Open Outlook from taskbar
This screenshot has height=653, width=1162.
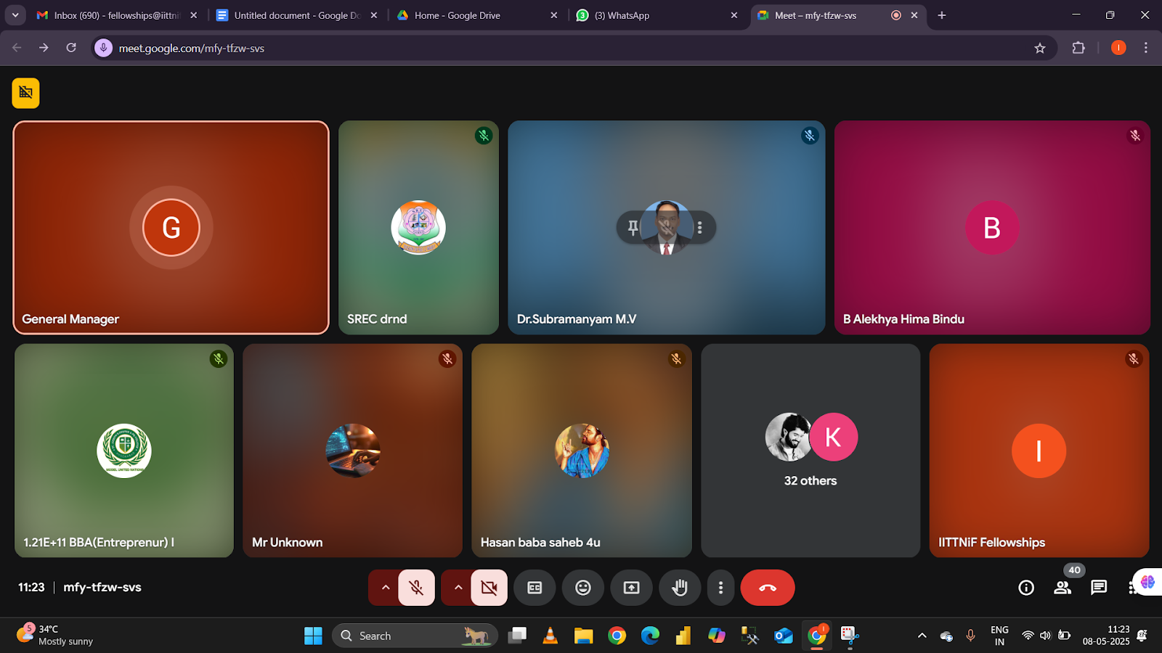[783, 636]
